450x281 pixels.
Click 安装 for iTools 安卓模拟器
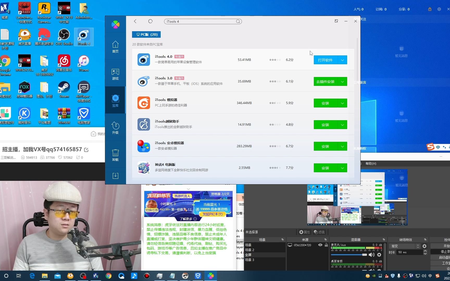[x=326, y=146]
